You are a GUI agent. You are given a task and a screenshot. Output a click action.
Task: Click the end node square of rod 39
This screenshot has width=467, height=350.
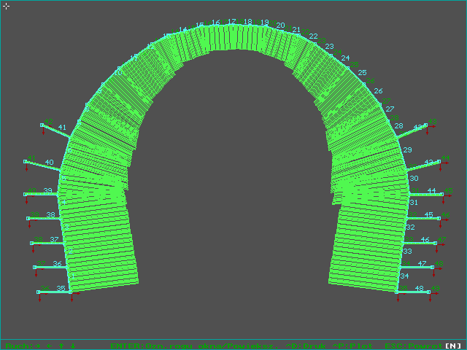(26, 195)
